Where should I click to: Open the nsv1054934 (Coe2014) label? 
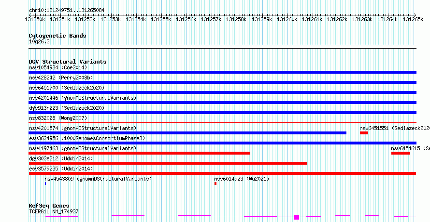click(x=58, y=67)
